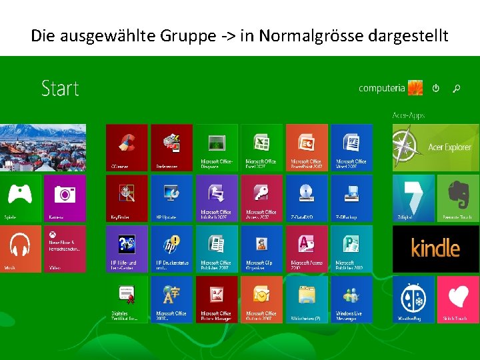The height and width of the screenshot is (360, 480).
Task: Open the Bibliotheken folder tile
Action: click(307, 300)
